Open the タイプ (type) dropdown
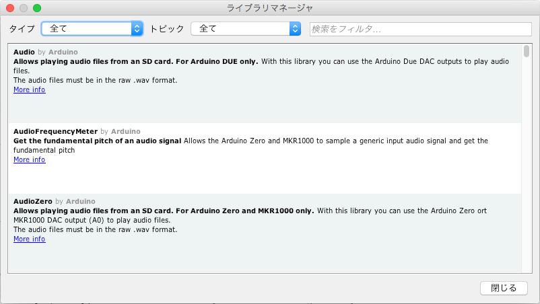This screenshot has height=304, width=540. (92, 29)
